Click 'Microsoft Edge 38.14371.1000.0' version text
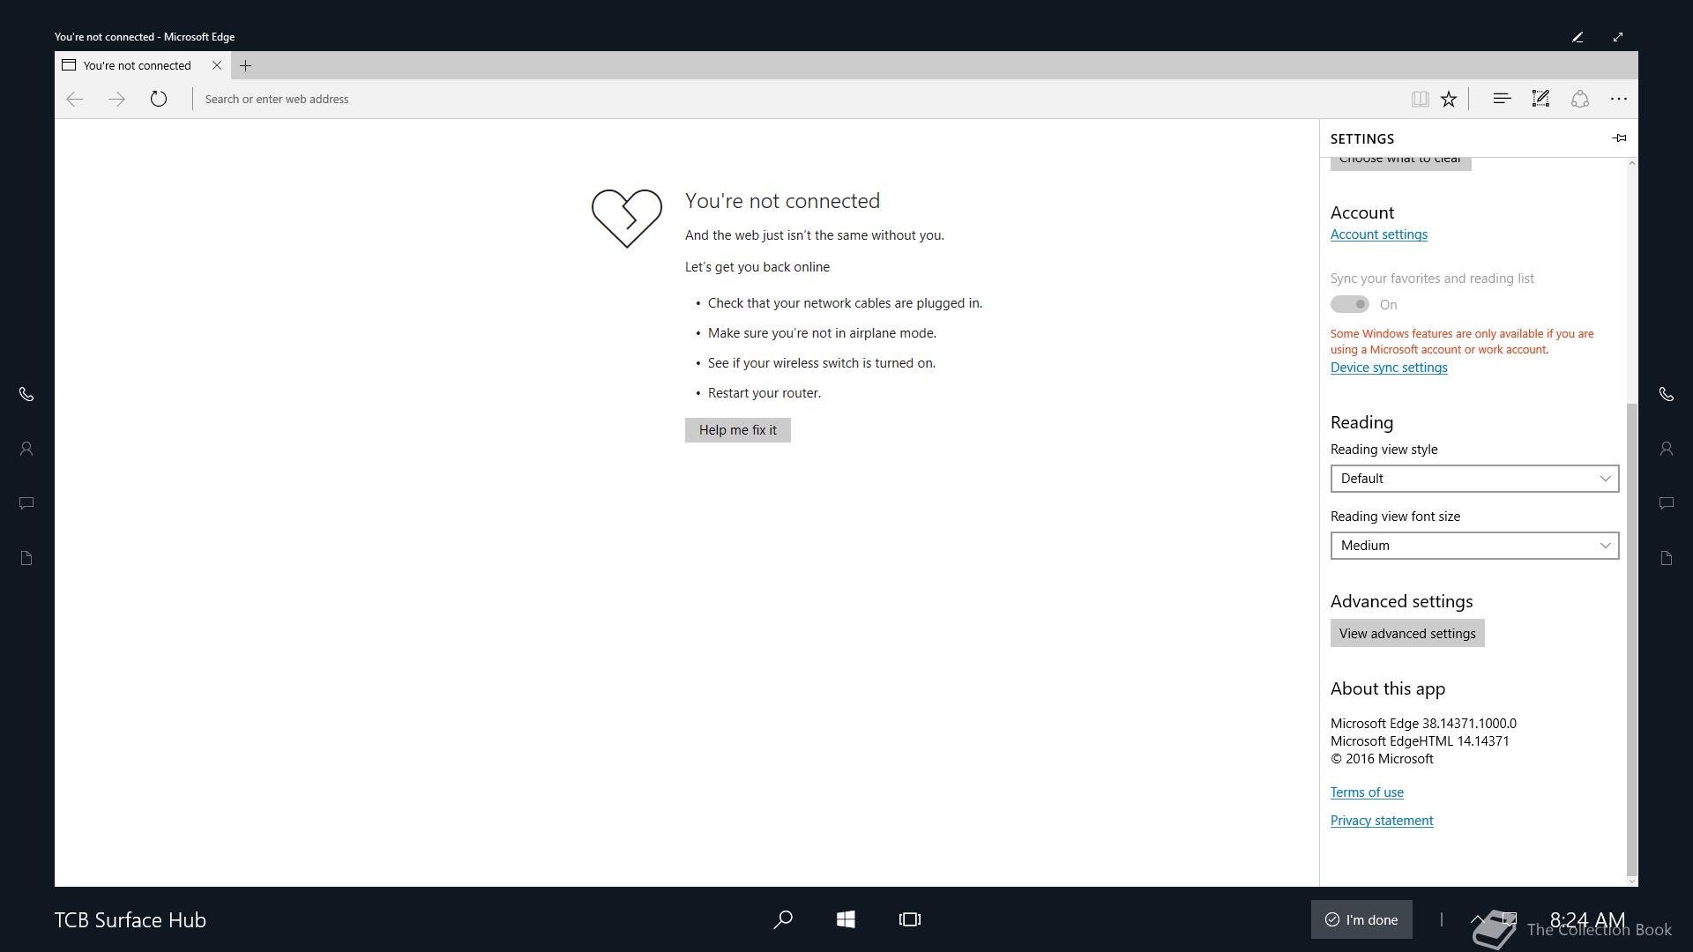1693x952 pixels. [1423, 724]
